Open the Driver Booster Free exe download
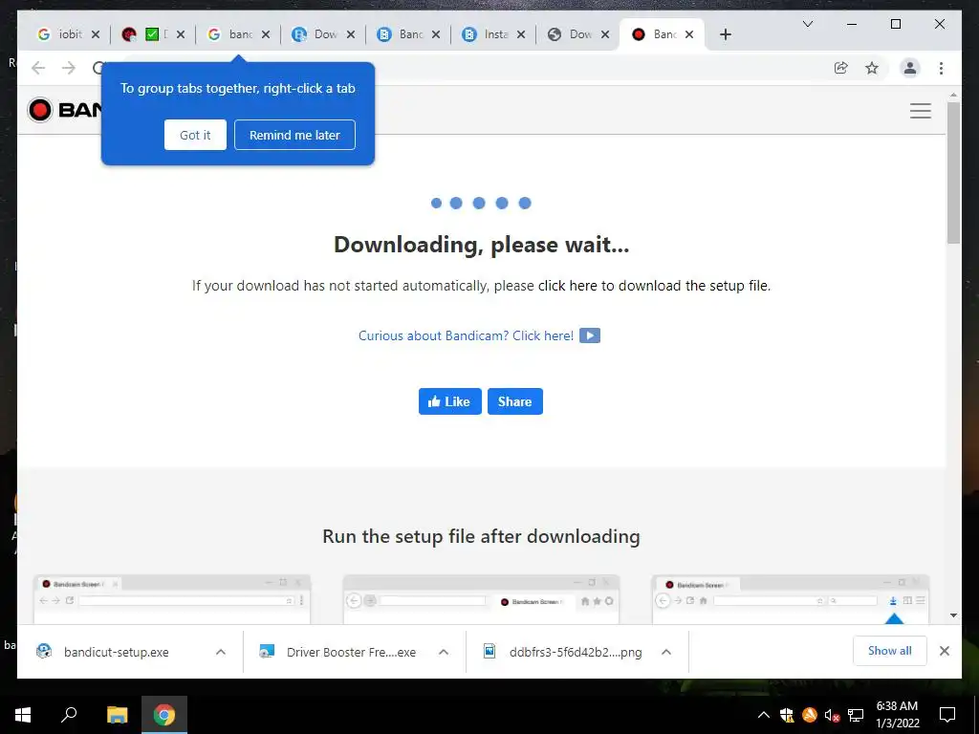Screen dimensions: 979x734 [x=351, y=652]
